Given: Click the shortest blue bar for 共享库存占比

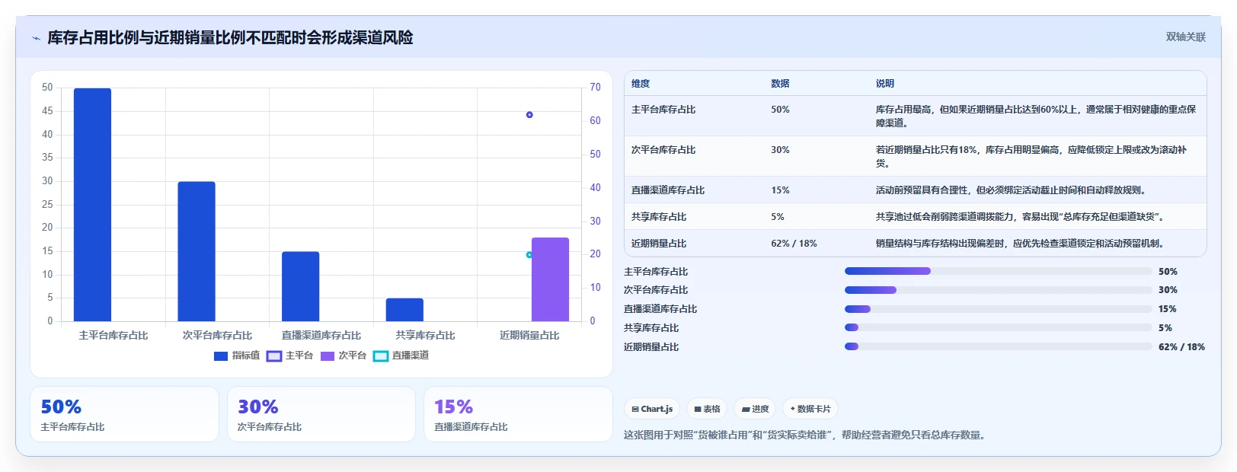Looking at the screenshot, I should click(x=404, y=310).
